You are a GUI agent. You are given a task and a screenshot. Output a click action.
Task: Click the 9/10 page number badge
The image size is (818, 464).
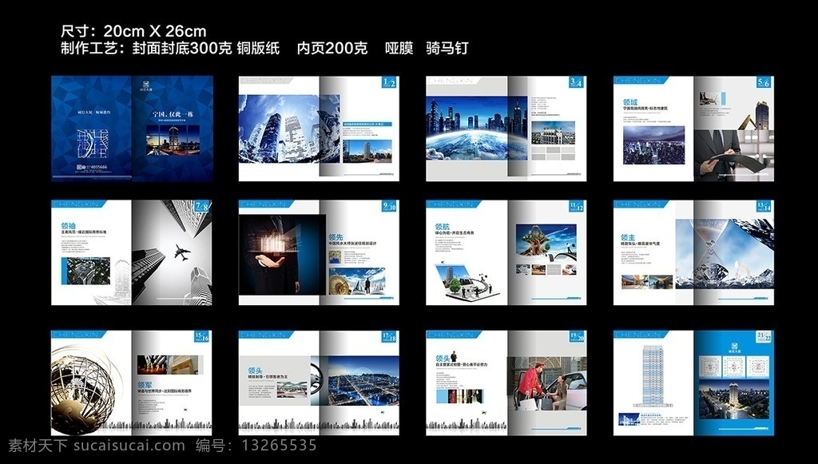pyautogui.click(x=389, y=207)
